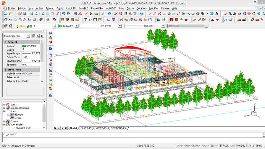Toggle SNAP mode in status bar
Screen dimensions: 265x149
point(179,146)
